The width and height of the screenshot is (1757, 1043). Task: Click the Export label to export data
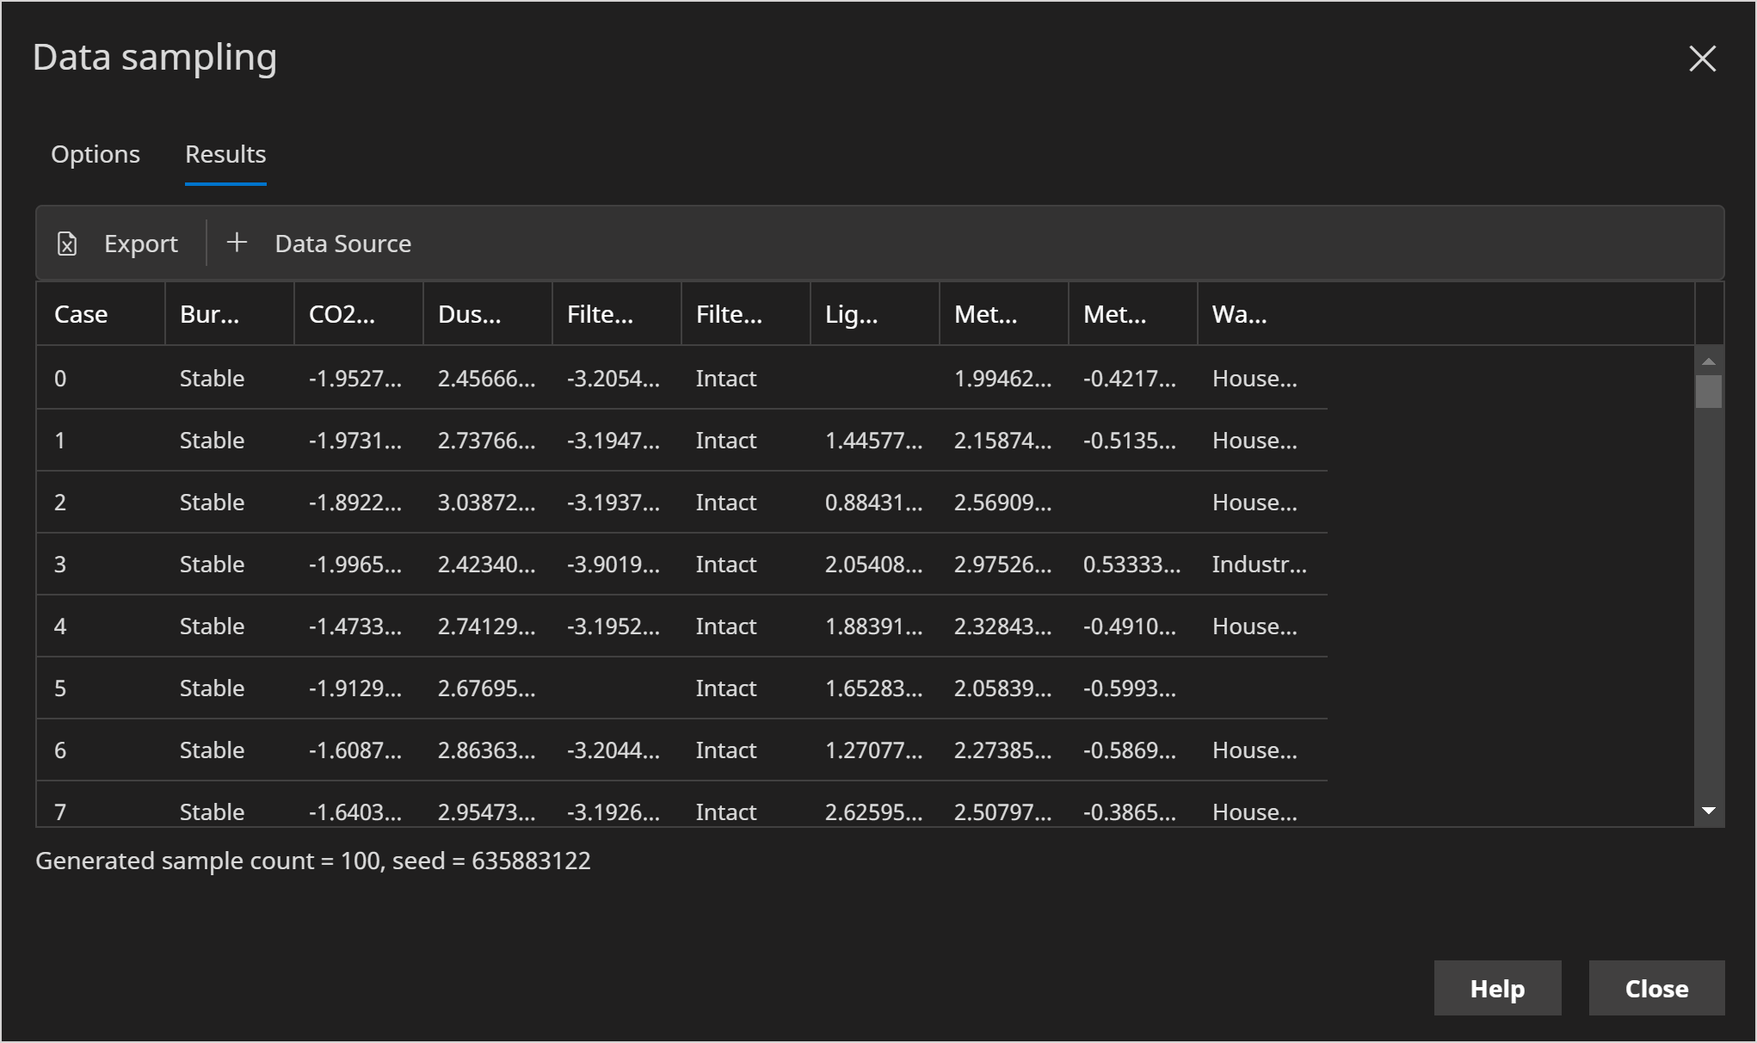point(141,243)
